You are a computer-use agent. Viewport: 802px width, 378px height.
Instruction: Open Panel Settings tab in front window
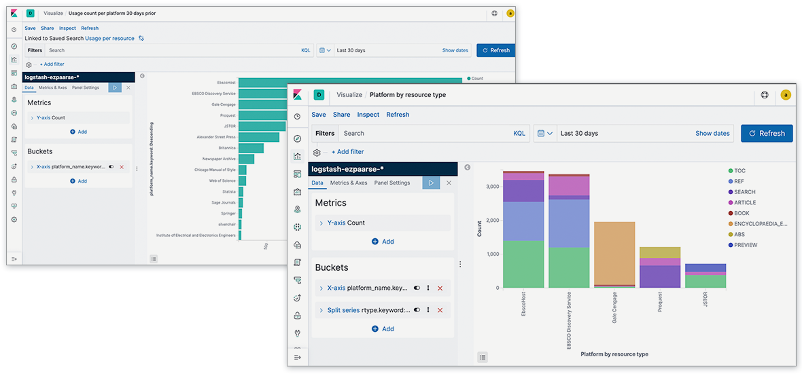[x=392, y=183]
